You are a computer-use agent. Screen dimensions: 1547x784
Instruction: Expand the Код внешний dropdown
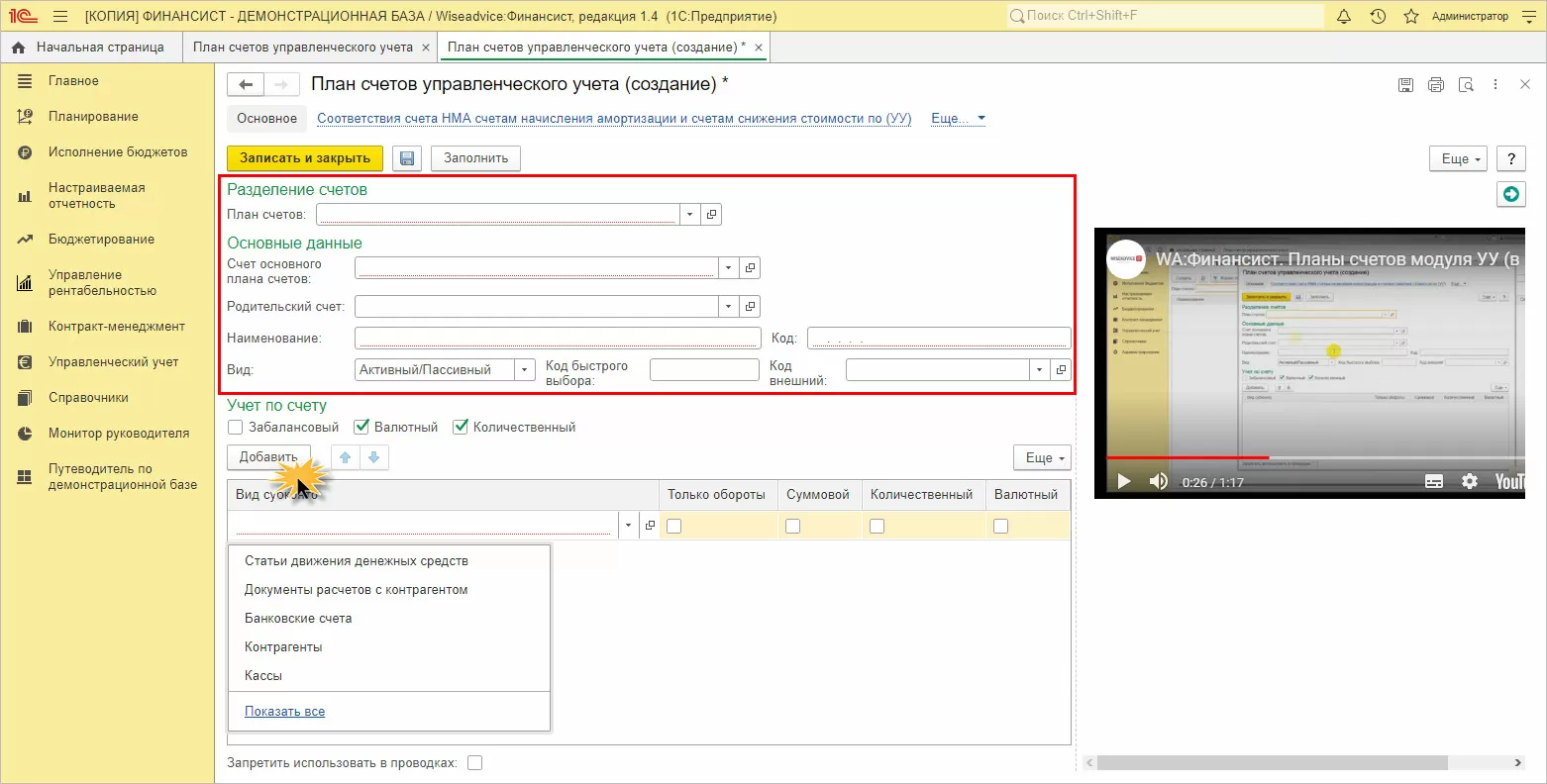click(1039, 370)
